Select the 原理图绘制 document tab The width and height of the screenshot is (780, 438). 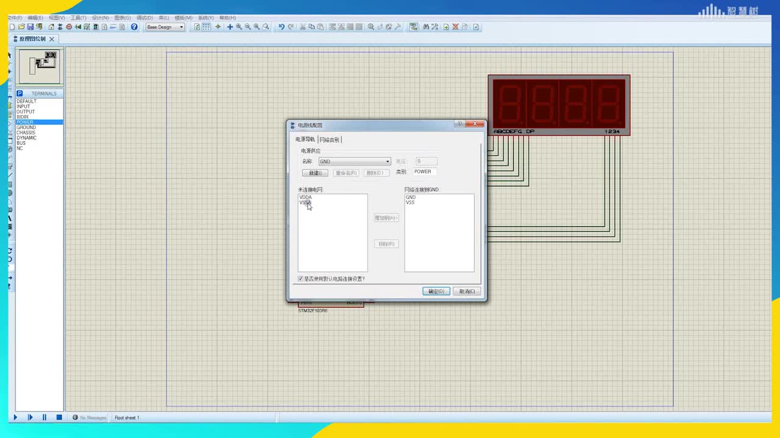point(32,39)
